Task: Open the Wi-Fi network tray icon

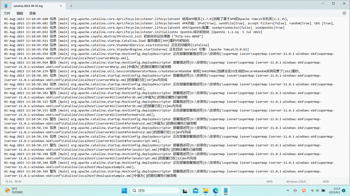Action: click(x=312, y=191)
